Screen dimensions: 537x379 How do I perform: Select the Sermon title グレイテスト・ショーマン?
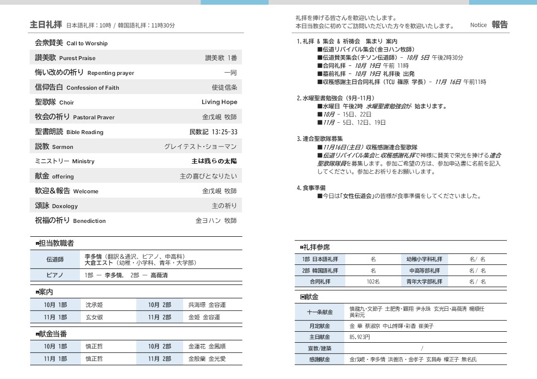[200, 147]
